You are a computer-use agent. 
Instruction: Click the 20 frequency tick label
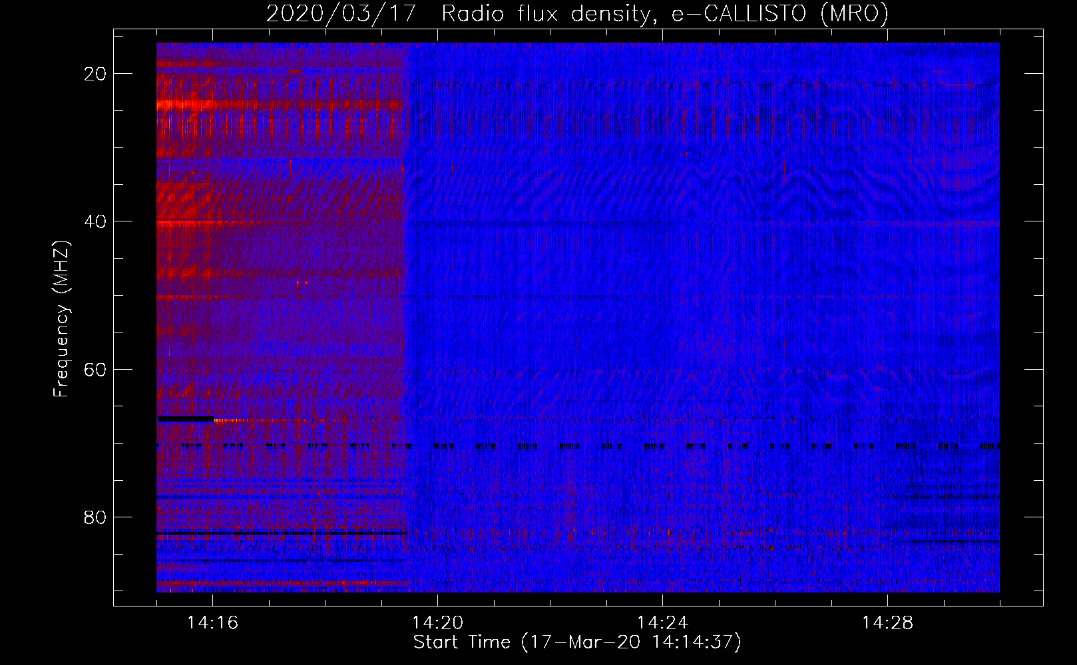pos(96,74)
